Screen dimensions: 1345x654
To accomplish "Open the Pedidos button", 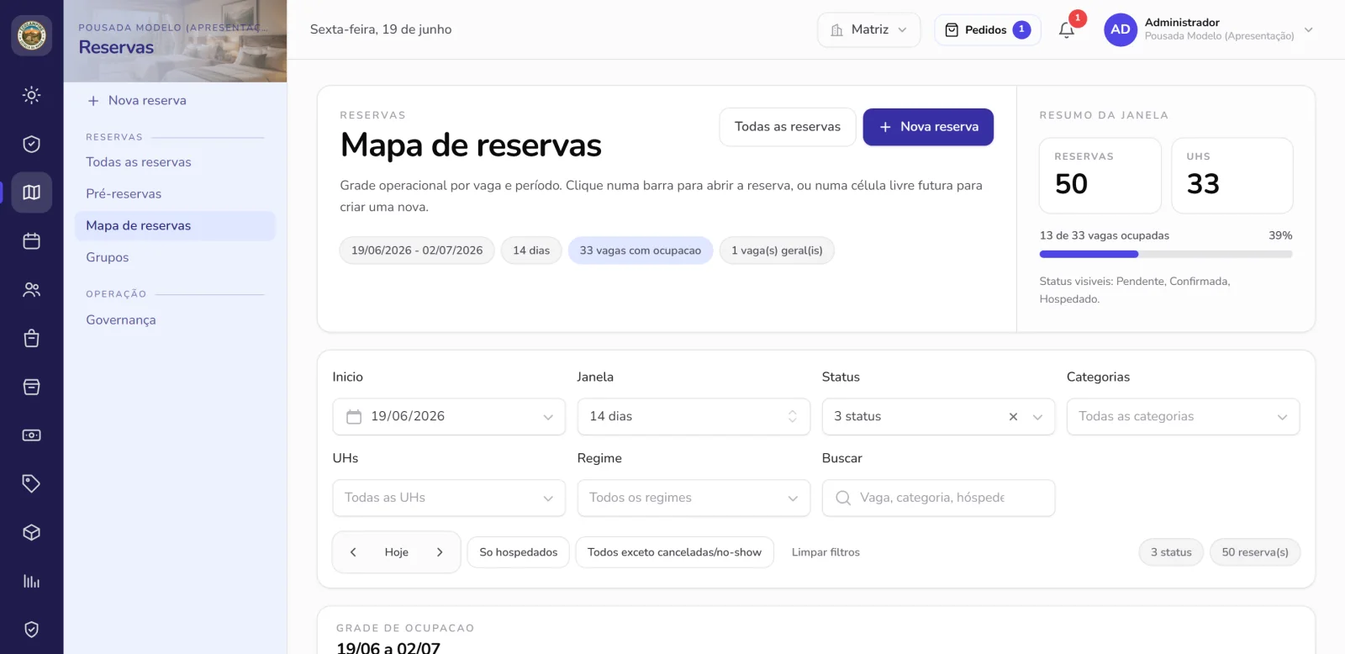I will [x=988, y=30].
